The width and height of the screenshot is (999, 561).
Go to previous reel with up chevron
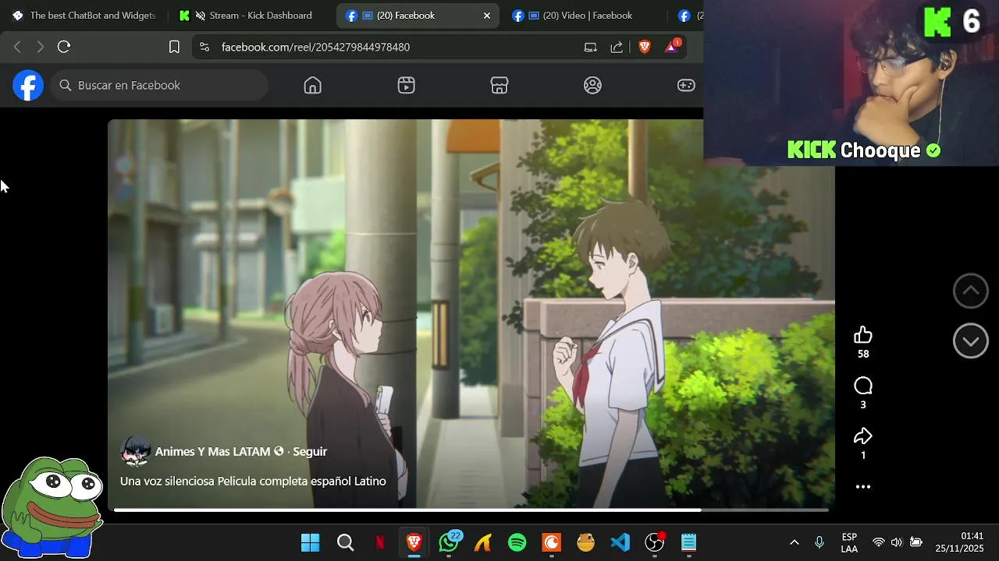970,291
